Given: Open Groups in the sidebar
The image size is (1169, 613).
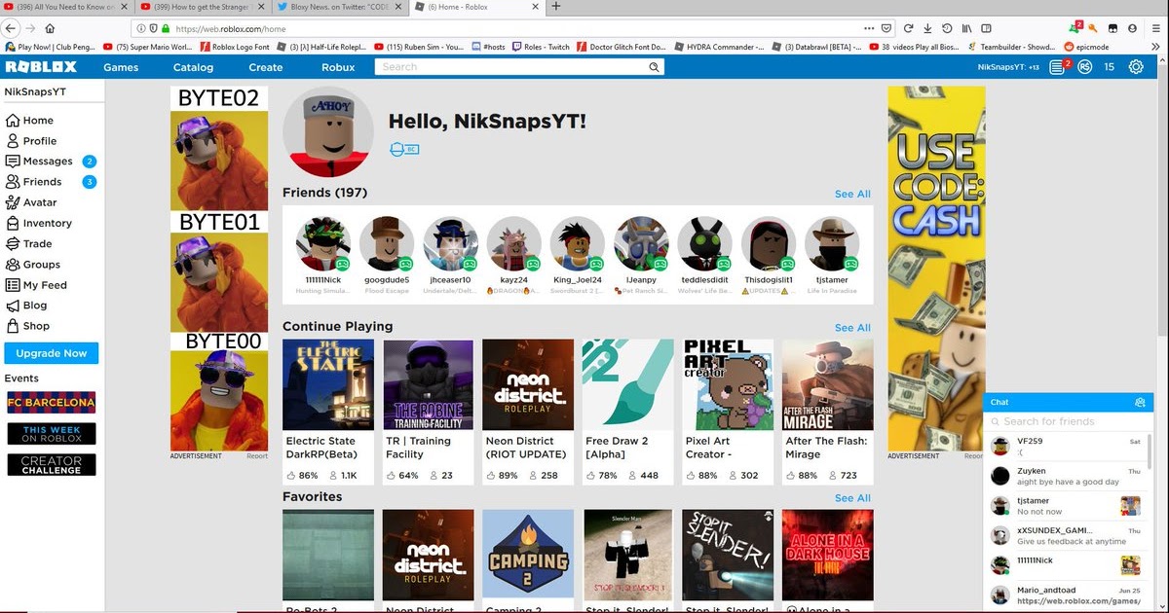Looking at the screenshot, I should 32,264.
